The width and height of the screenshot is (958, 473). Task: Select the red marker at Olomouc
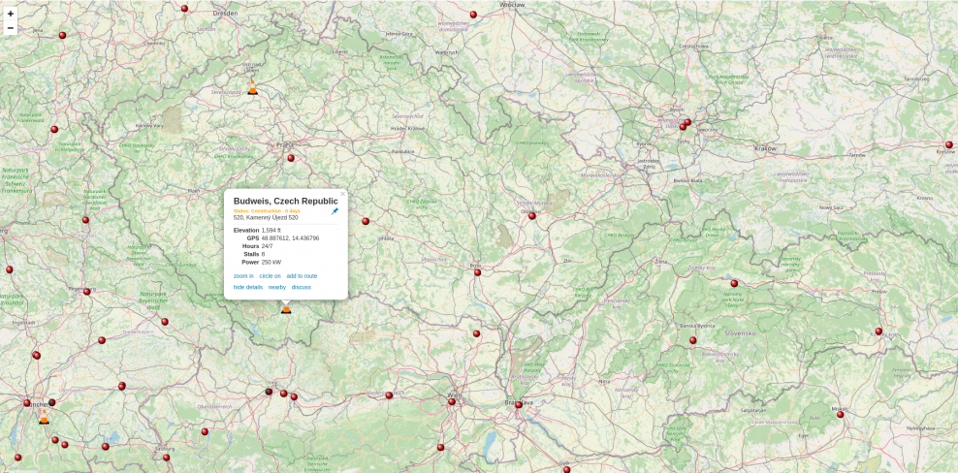[x=532, y=216]
